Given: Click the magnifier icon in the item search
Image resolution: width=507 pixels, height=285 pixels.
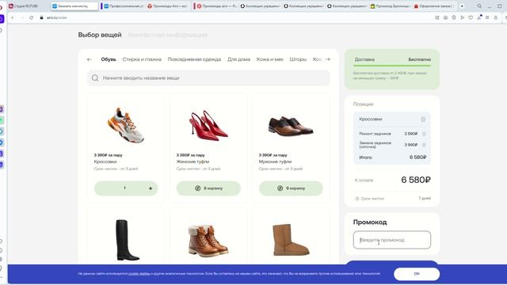Looking at the screenshot, I should 95,78.
